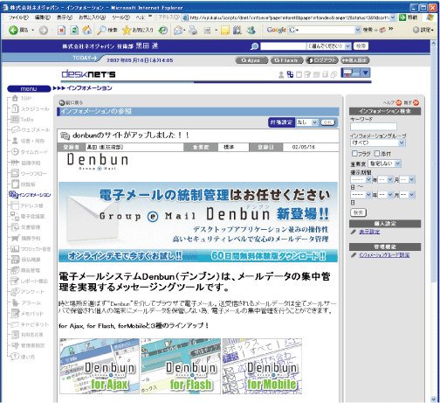The width and height of the screenshot is (440, 403).
Task: Click the browser Refresh icon
Action: (x=74, y=30)
